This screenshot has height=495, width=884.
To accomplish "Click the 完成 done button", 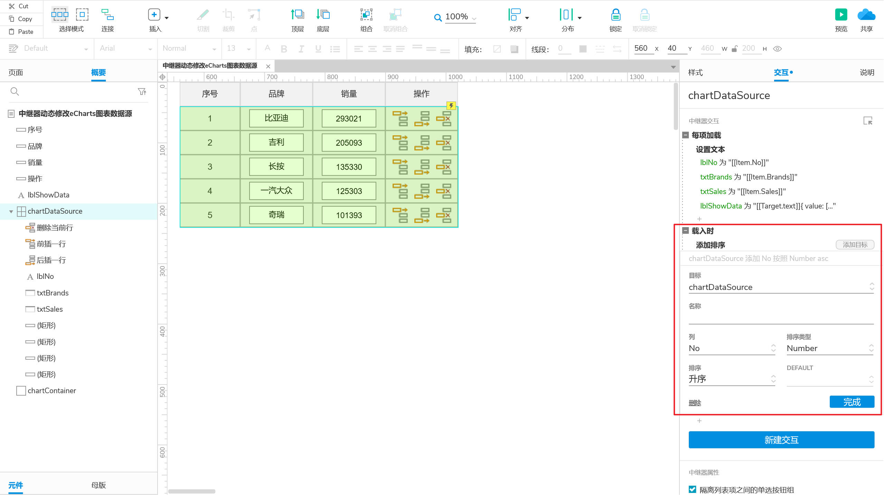I will pos(852,402).
